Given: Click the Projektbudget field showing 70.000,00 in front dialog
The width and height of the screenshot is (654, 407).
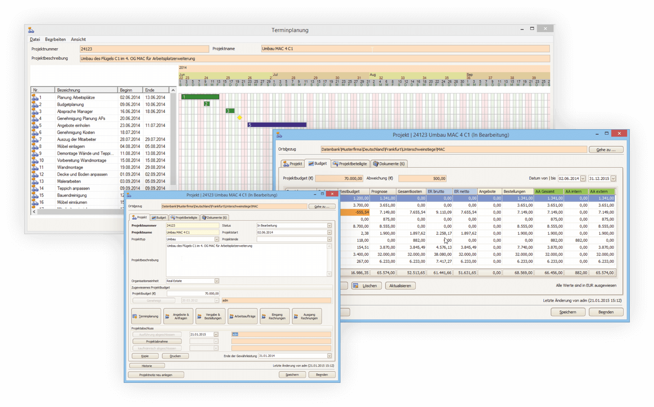Looking at the screenshot, I should tap(193, 294).
